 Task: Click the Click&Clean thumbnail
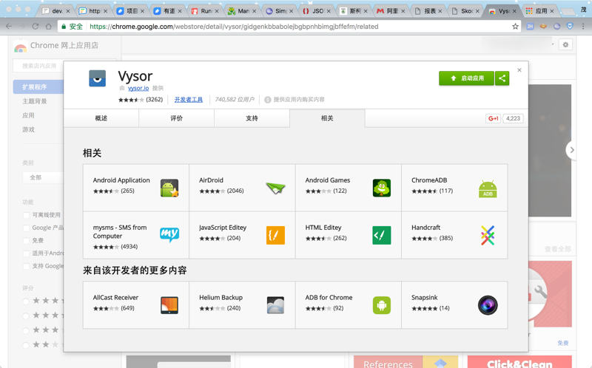click(x=519, y=361)
